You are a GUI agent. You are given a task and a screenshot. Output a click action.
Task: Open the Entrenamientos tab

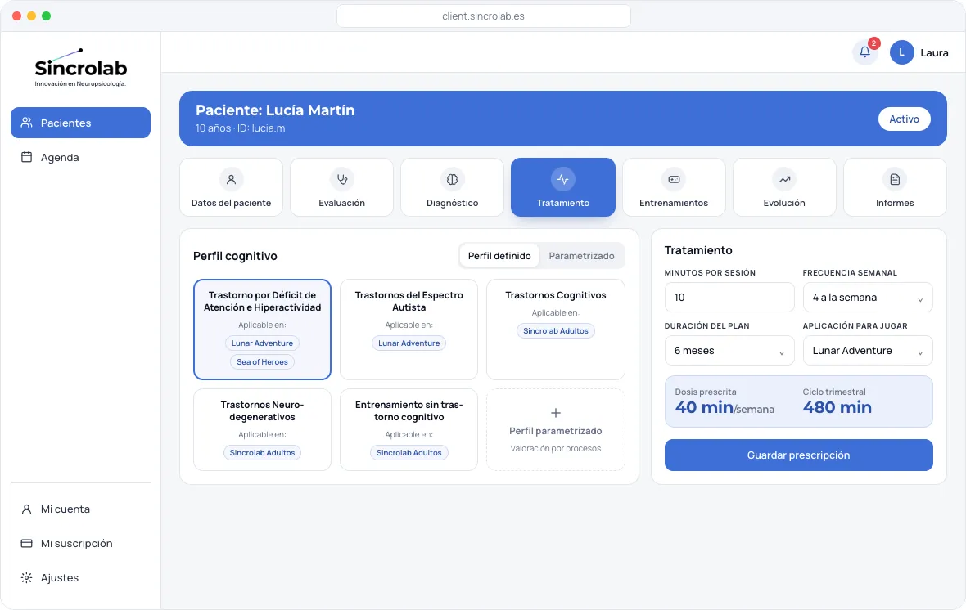coord(674,187)
